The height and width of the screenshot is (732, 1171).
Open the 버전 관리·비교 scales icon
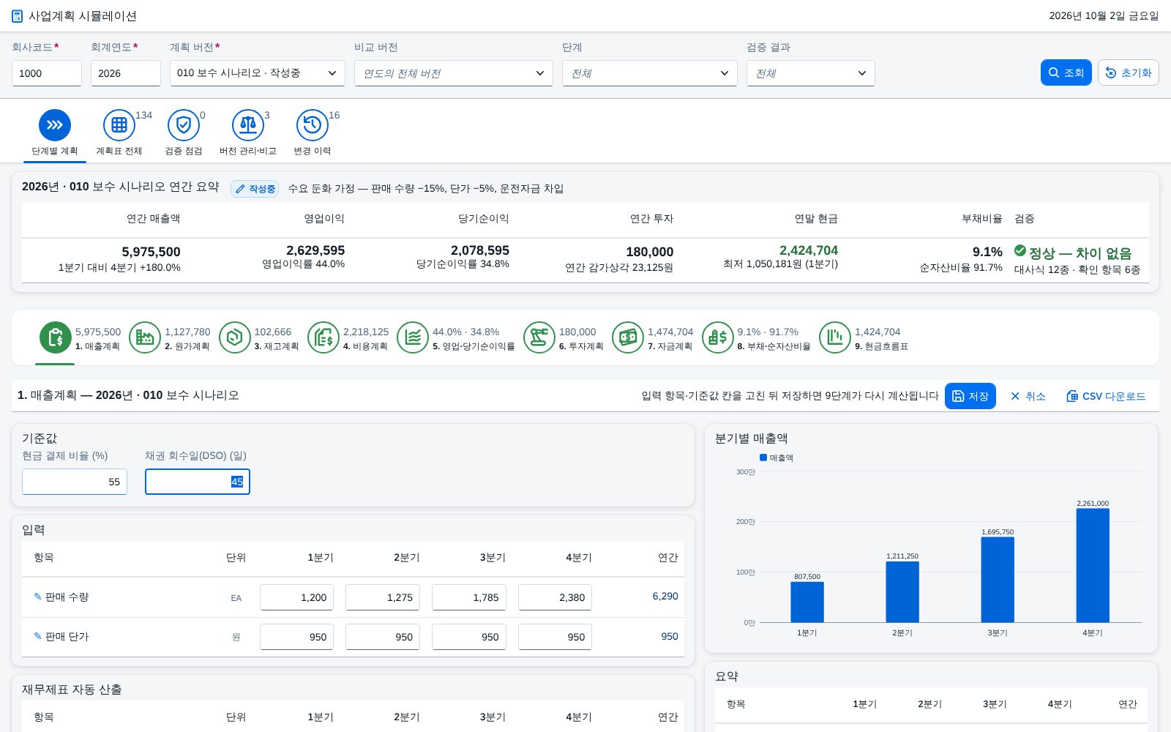[248, 125]
